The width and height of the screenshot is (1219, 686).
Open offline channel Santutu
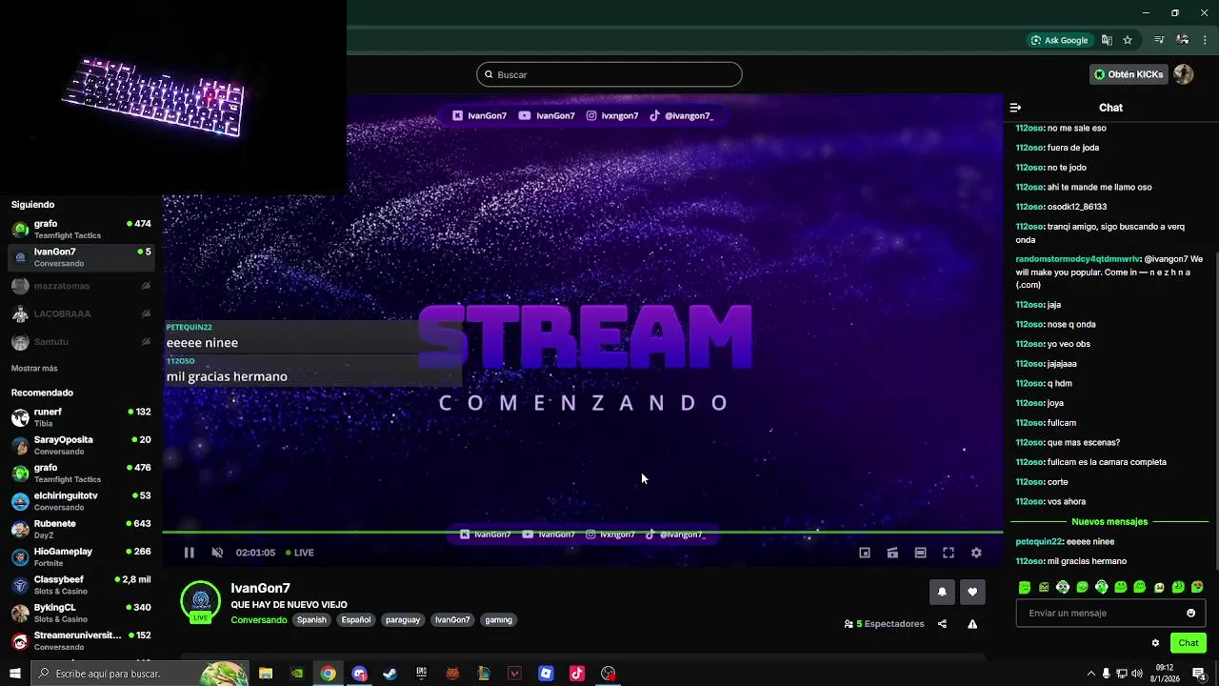(x=81, y=342)
